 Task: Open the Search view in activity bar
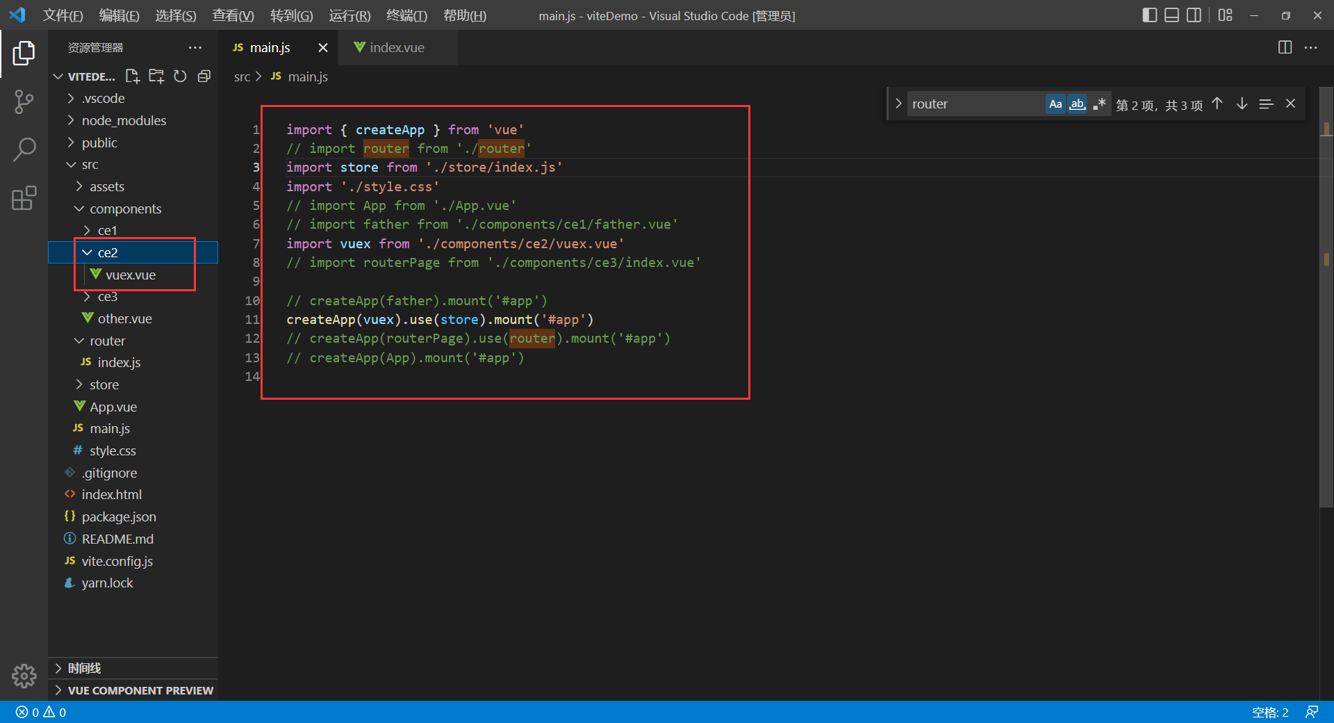tap(24, 149)
